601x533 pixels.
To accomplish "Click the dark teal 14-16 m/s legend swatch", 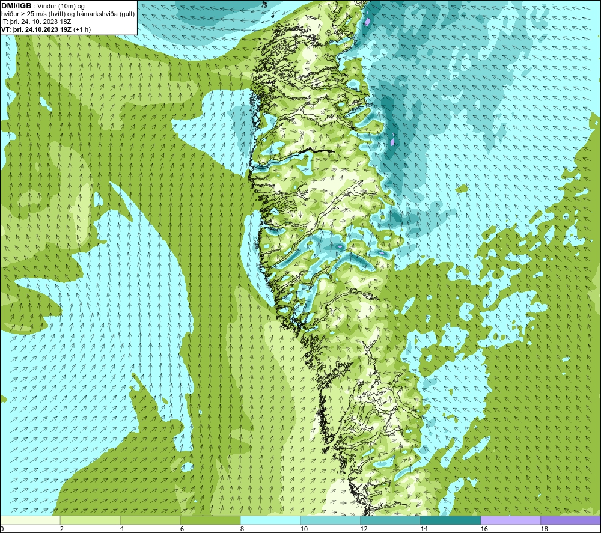I will 450,520.
